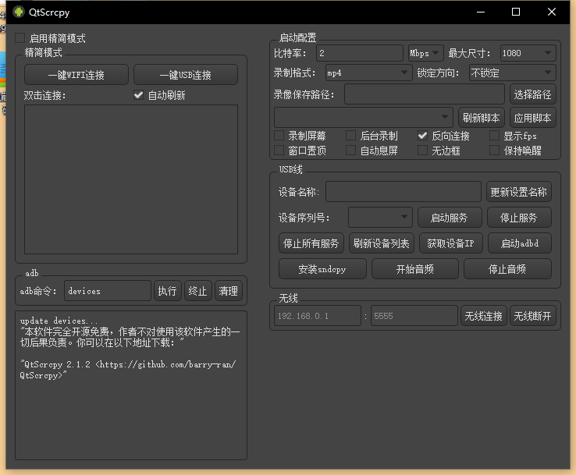Image resolution: width=576 pixels, height=475 pixels.
Task: Open the Mbps unit dropdown
Action: tap(425, 53)
